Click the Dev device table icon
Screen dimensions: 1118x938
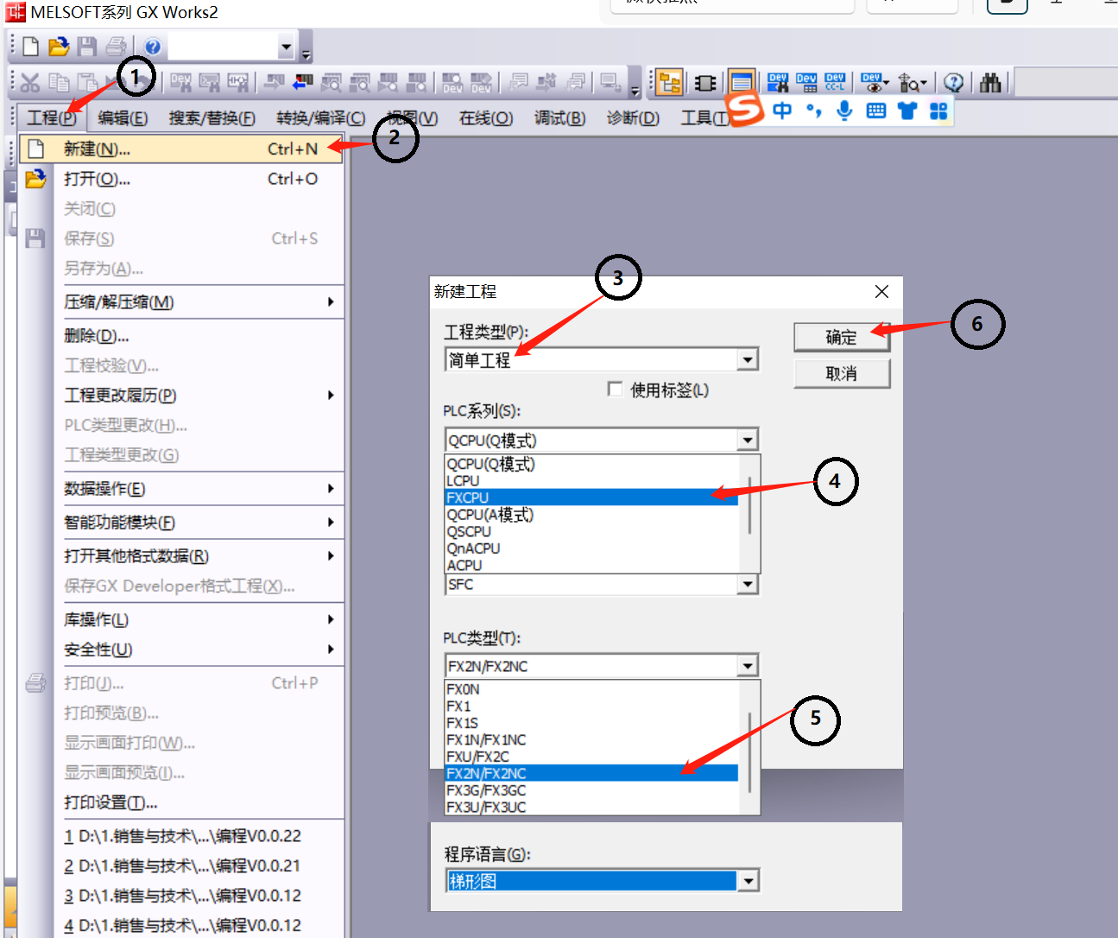point(806,83)
